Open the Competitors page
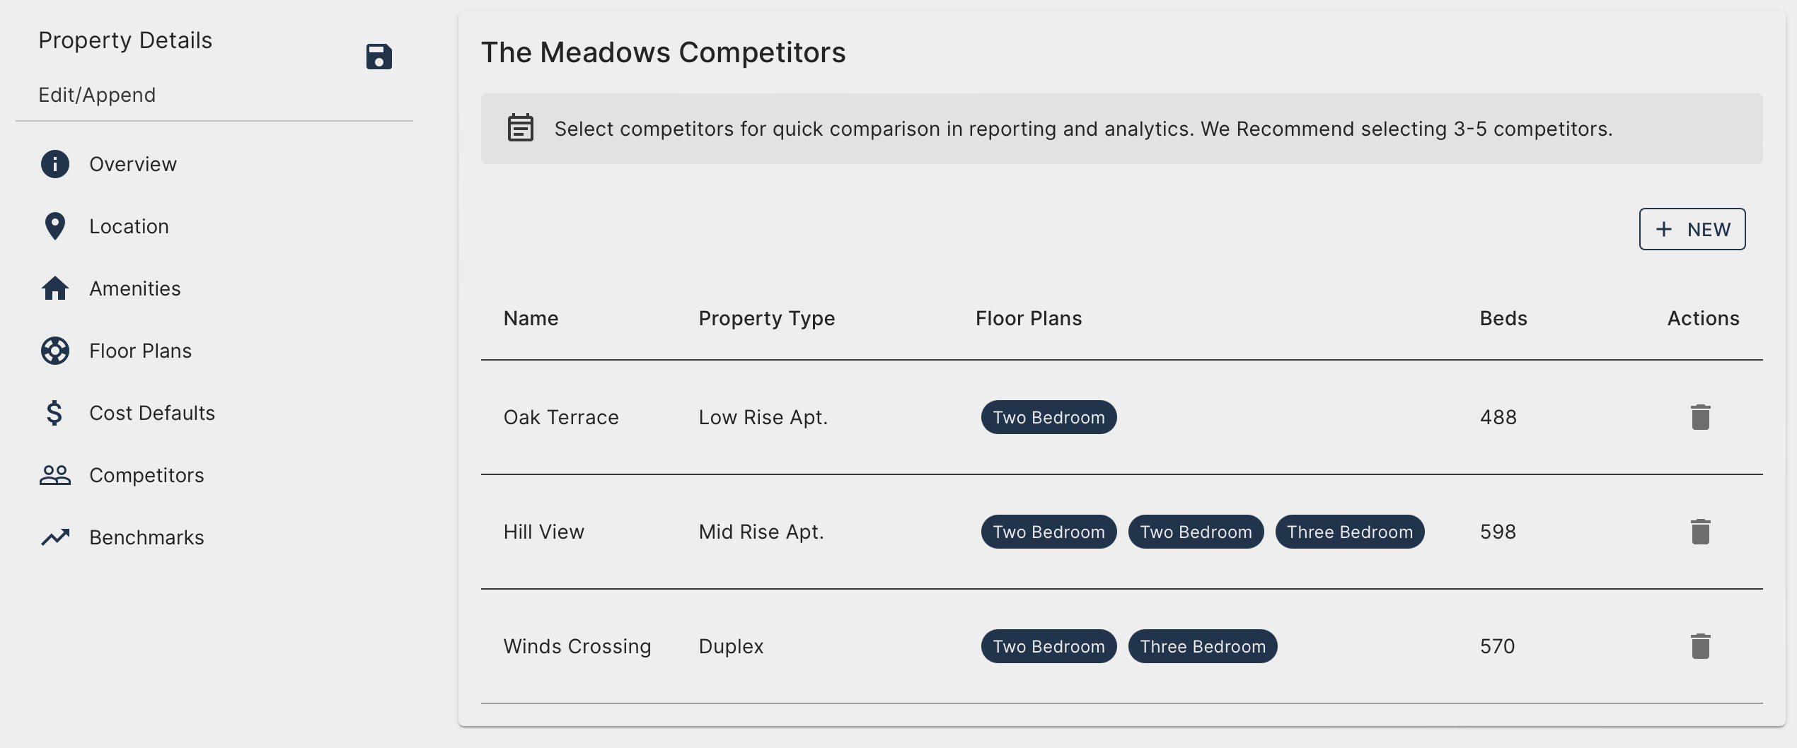Image resolution: width=1797 pixels, height=748 pixels. (146, 475)
